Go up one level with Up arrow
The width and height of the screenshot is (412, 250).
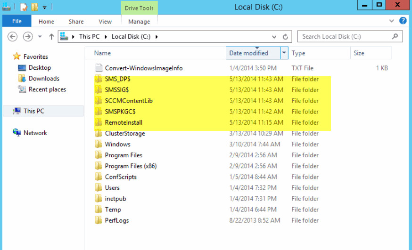click(x=51, y=36)
